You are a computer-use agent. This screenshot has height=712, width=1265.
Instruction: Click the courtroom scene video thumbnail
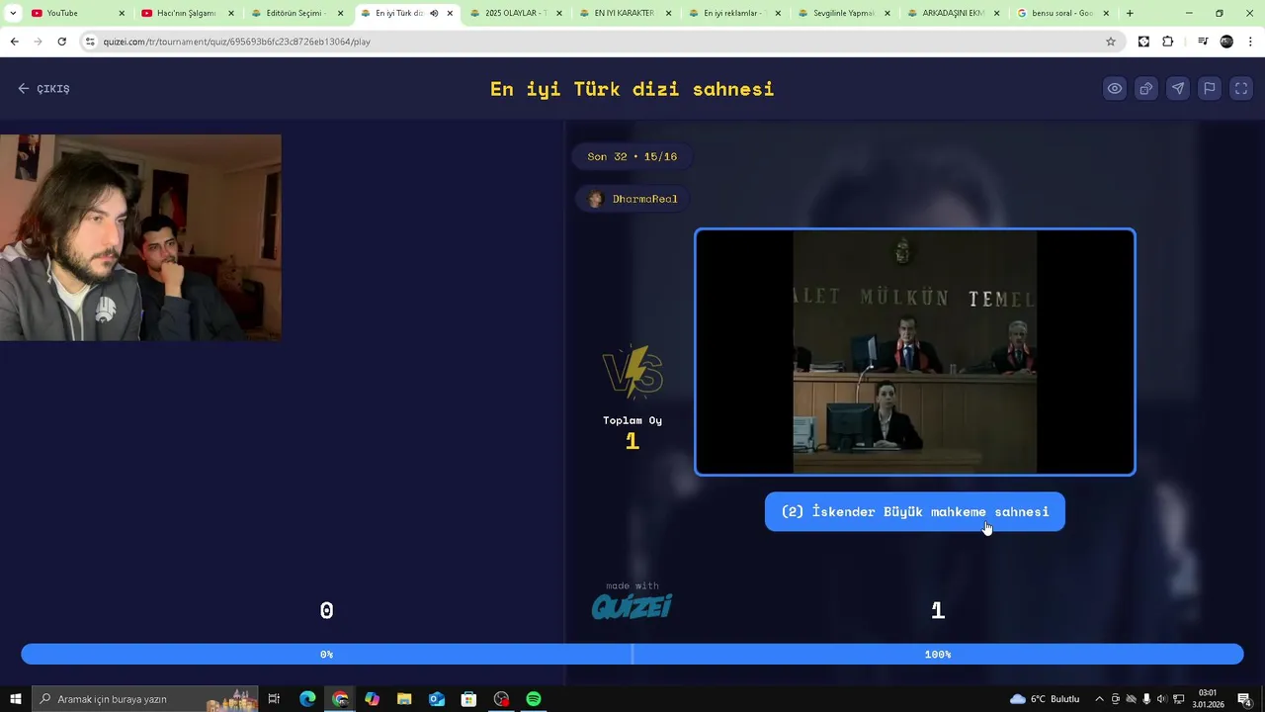point(915,352)
